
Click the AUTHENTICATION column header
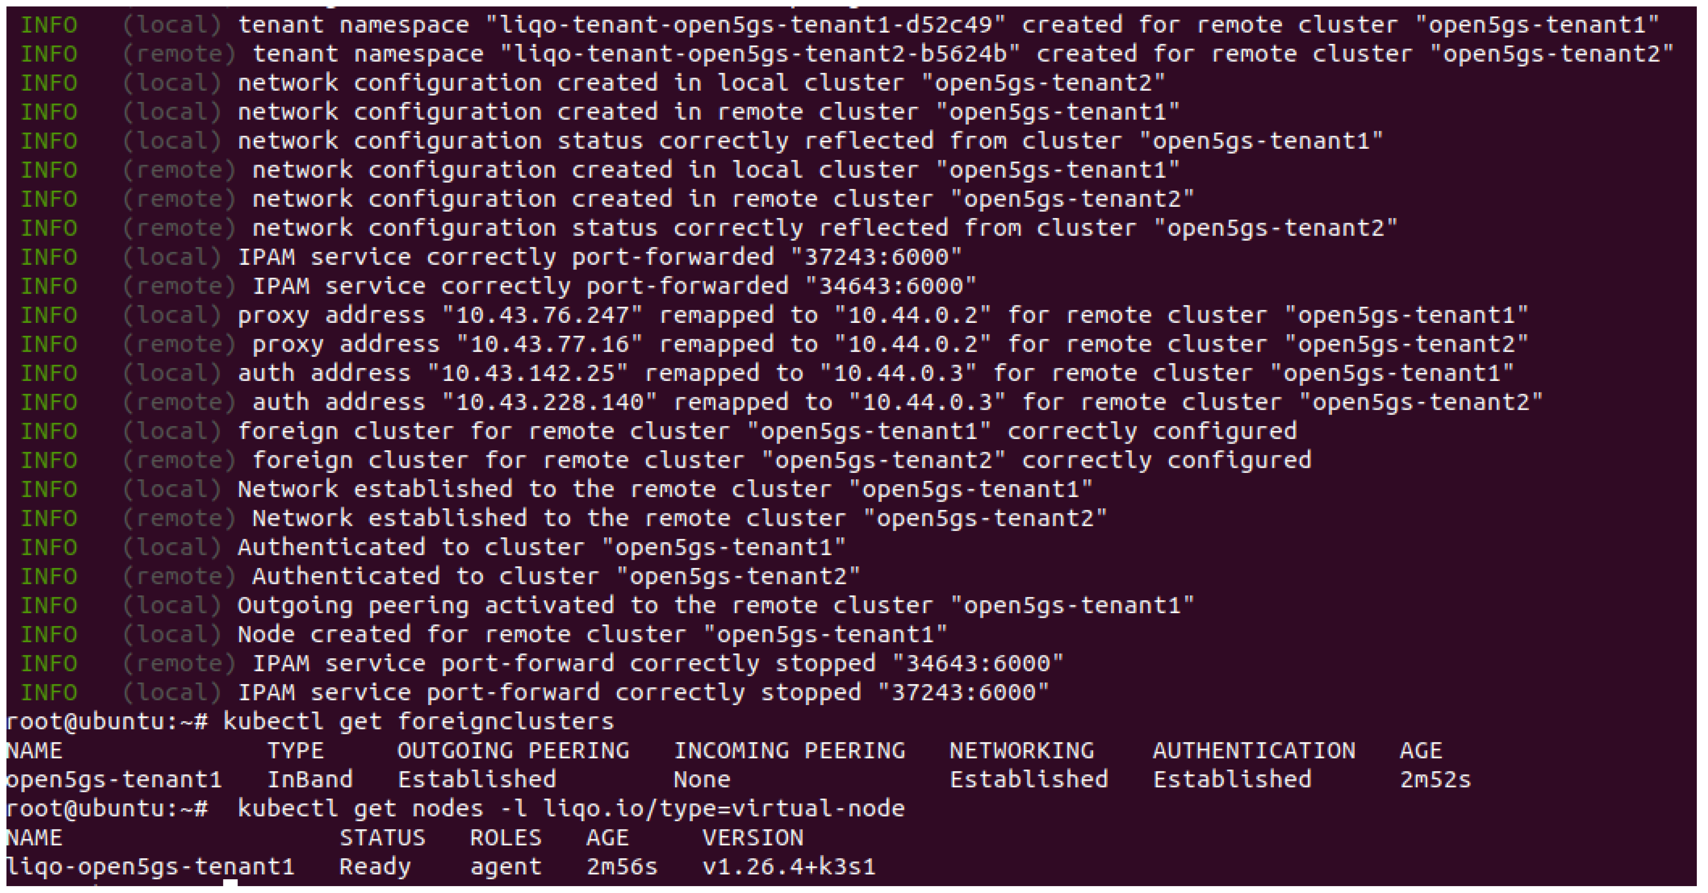(1254, 751)
